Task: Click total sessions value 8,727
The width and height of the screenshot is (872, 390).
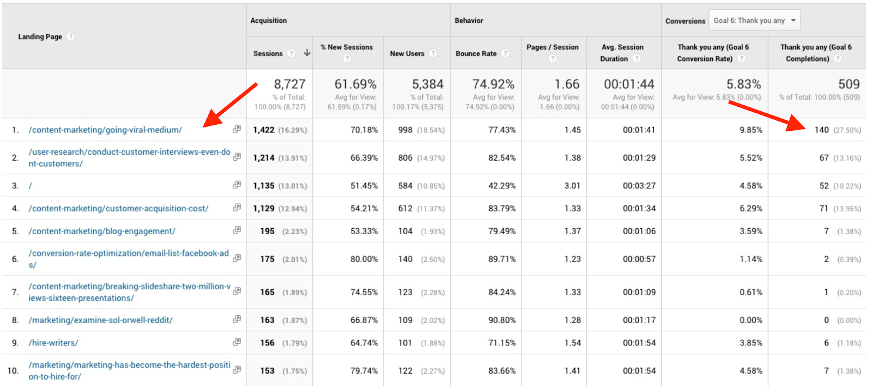Action: click(289, 84)
